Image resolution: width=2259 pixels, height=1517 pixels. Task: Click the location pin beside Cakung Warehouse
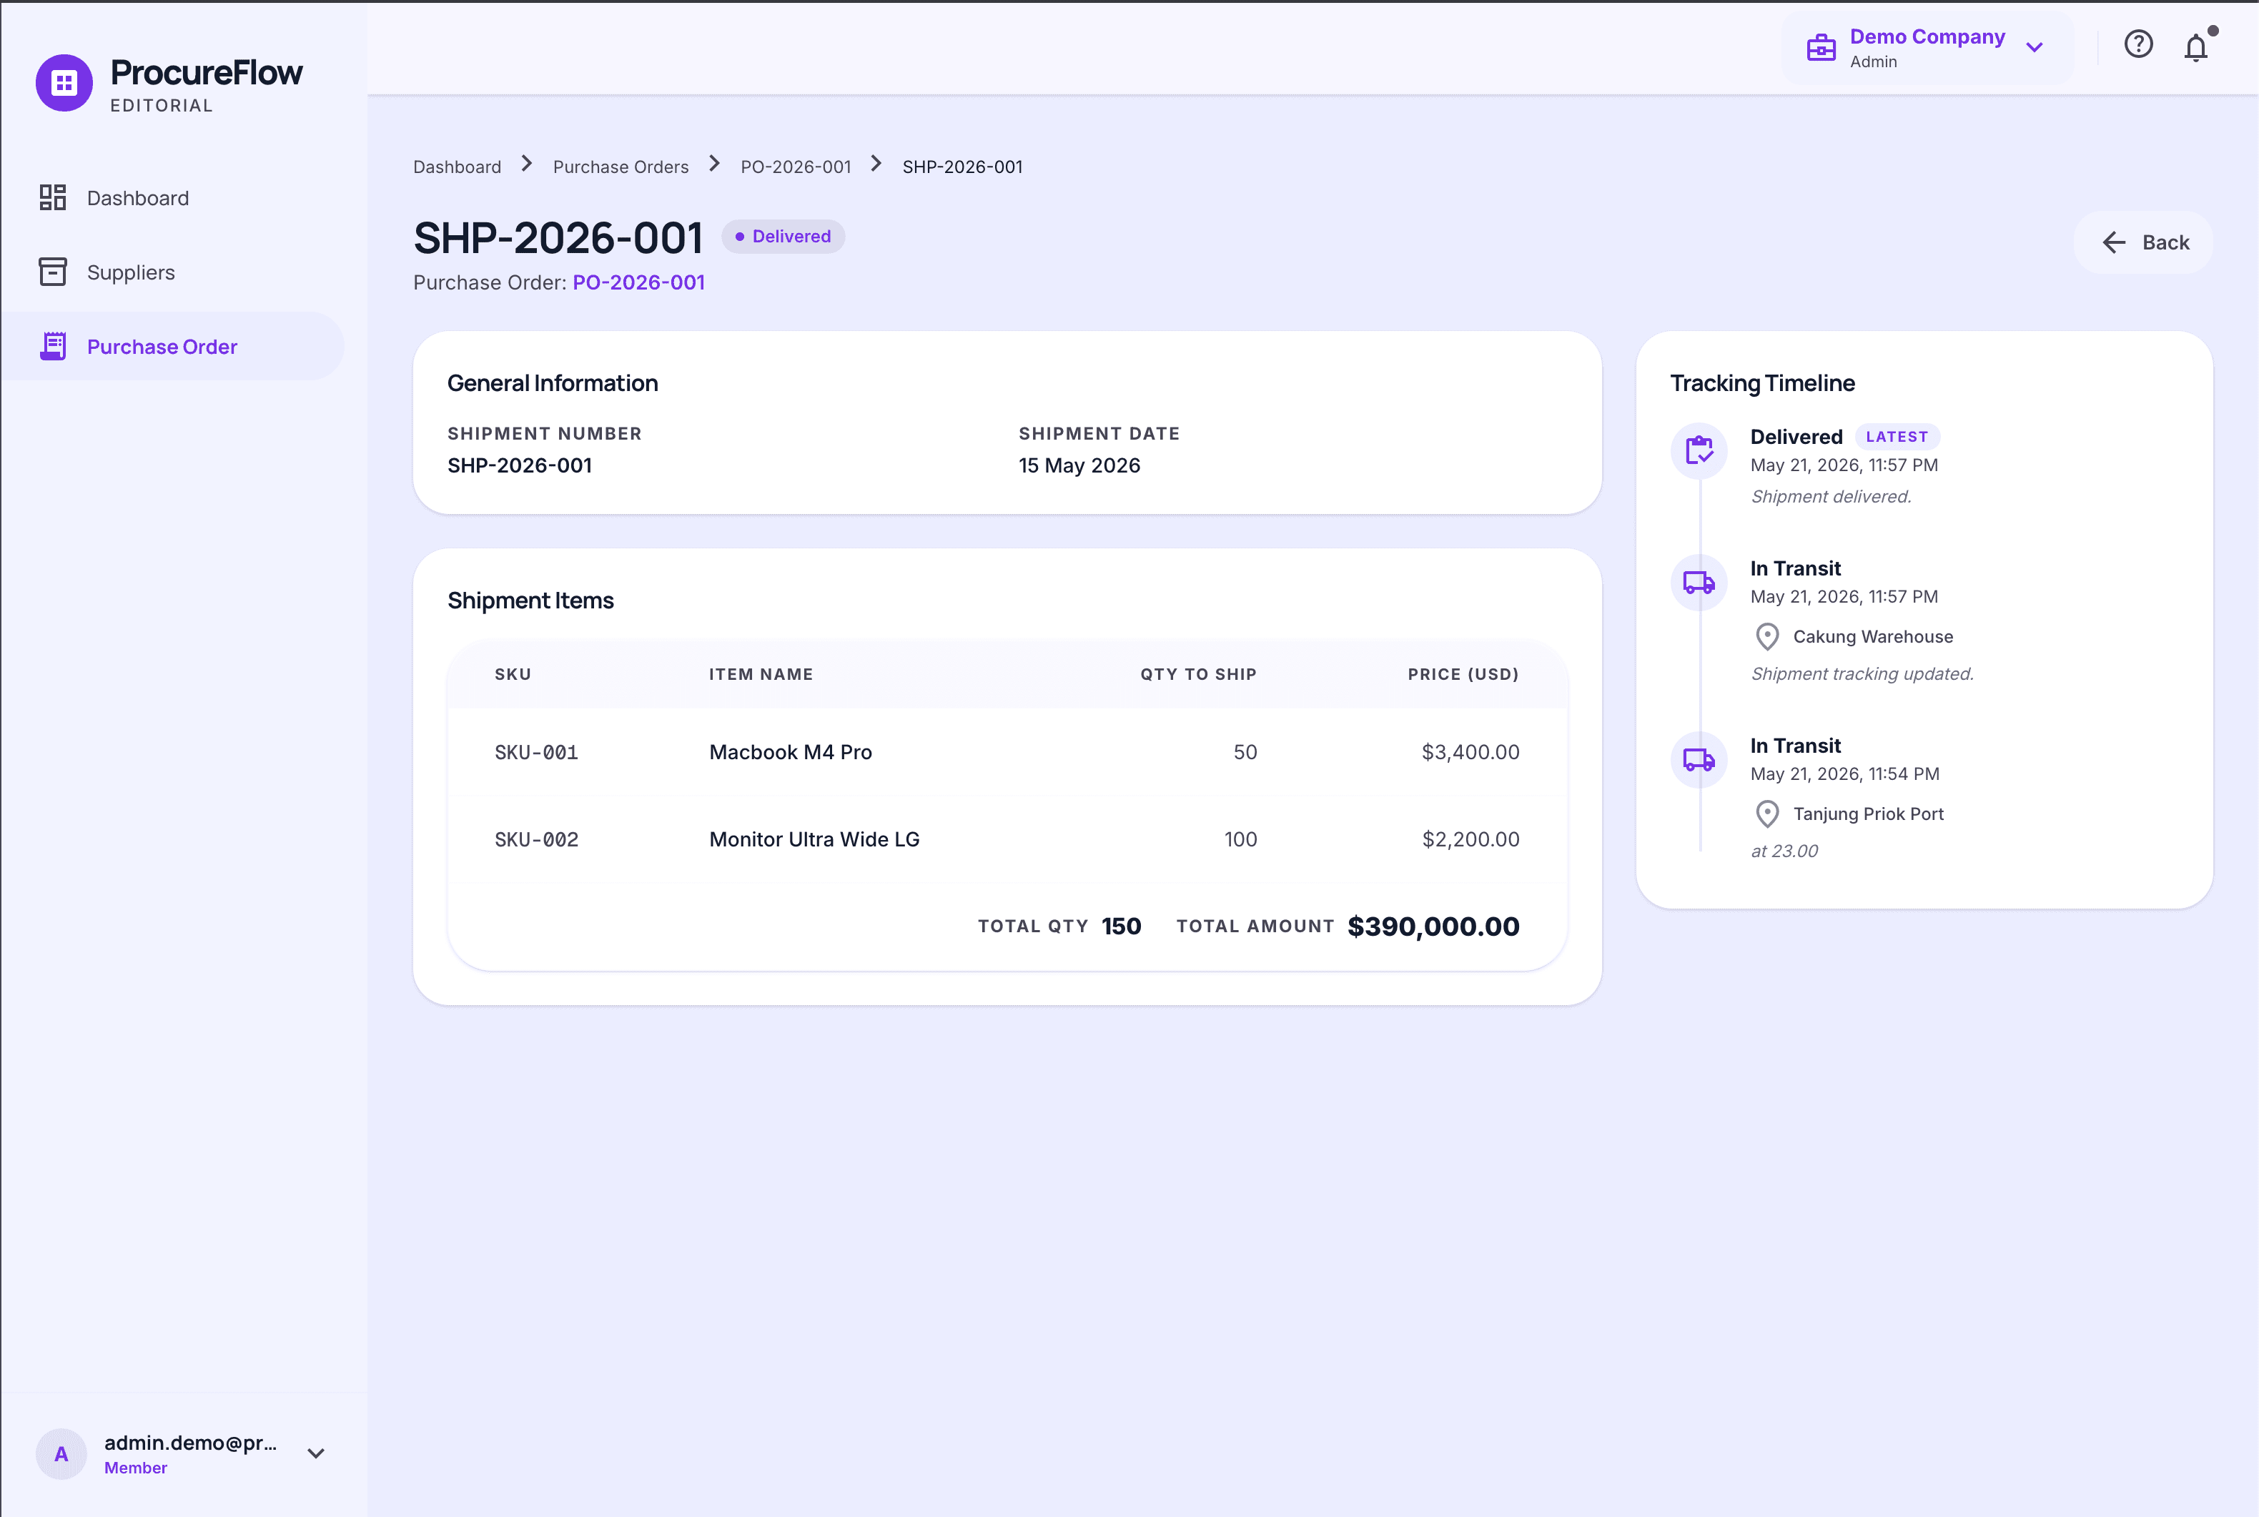[1766, 636]
